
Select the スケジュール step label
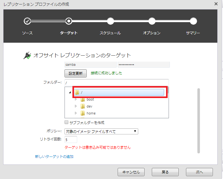pos(110,33)
